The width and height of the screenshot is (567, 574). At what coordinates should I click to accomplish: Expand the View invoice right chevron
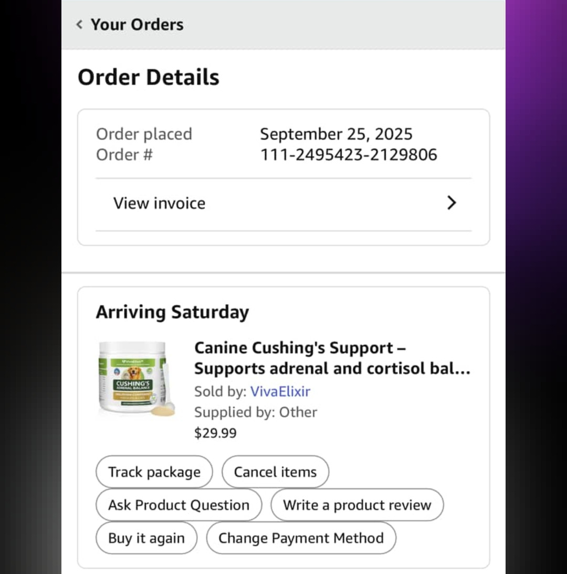451,204
